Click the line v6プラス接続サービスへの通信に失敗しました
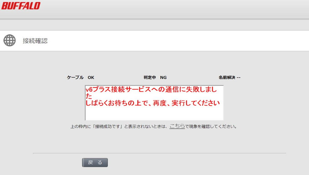Screen dimensions: 309x175 click(151, 93)
